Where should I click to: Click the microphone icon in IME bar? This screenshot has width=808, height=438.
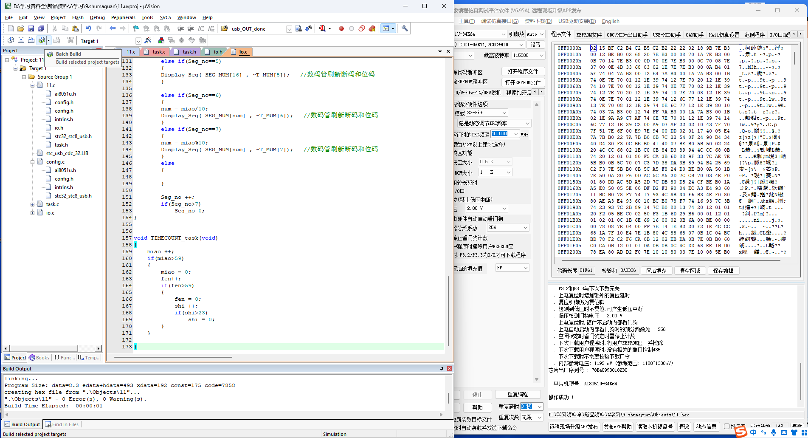[774, 432]
